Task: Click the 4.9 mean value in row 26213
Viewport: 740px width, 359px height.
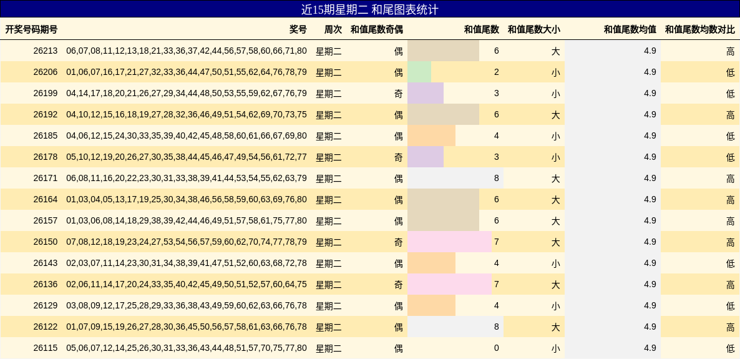Action: tap(650, 51)
